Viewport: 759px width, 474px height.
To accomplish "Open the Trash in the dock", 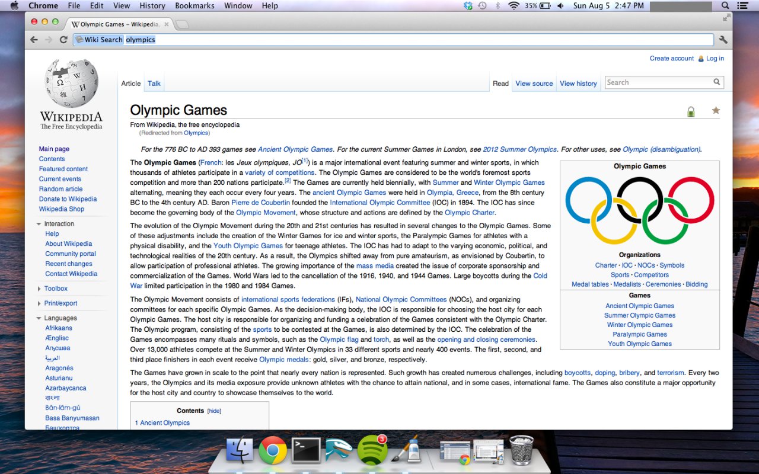I will coord(521,450).
